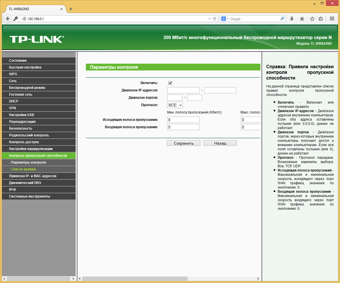Click the second IP address range field
Viewport: 340px width, 283px height.
pos(220,90)
